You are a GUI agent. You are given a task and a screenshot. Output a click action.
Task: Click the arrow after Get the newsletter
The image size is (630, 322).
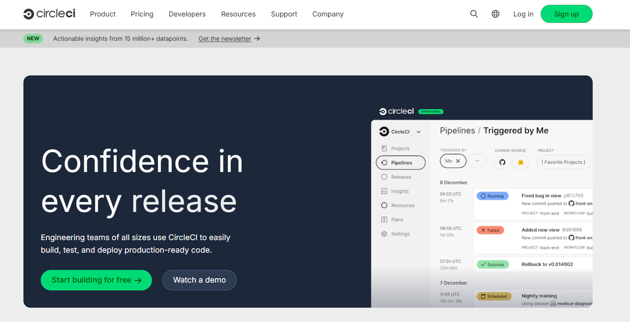257,39
